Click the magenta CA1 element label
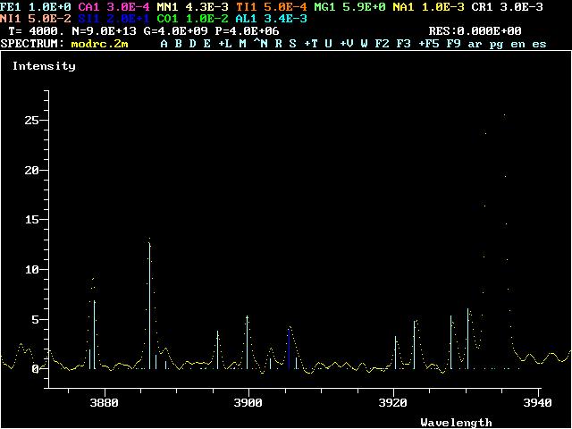The height and width of the screenshot is (429, 572). click(89, 7)
